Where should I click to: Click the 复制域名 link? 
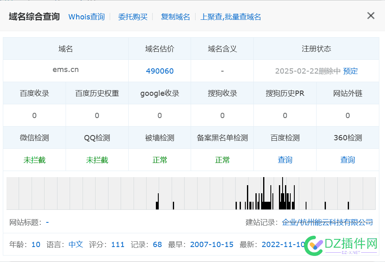pyautogui.click(x=175, y=17)
